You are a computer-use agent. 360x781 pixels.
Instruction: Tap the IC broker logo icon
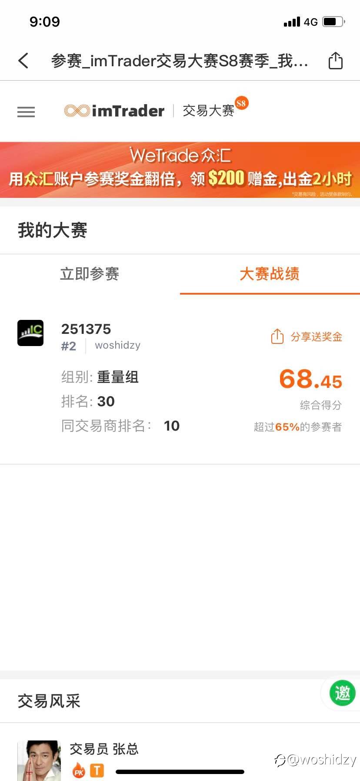click(30, 333)
